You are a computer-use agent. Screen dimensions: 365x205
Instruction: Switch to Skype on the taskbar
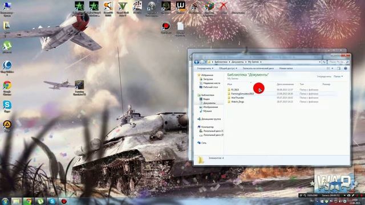click(52, 201)
